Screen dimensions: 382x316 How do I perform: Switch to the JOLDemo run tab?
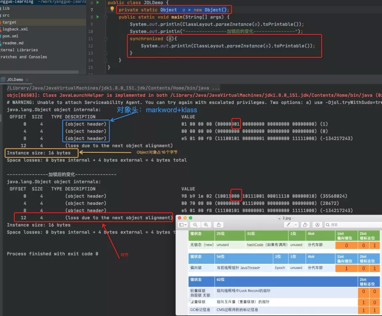15,80
